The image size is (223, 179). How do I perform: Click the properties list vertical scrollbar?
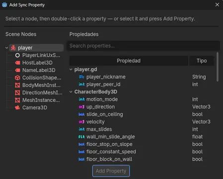point(218,67)
